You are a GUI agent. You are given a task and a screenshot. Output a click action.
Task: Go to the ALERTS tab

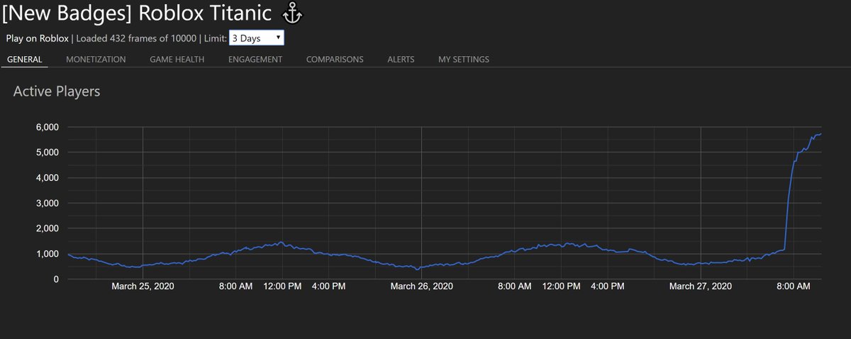401,60
